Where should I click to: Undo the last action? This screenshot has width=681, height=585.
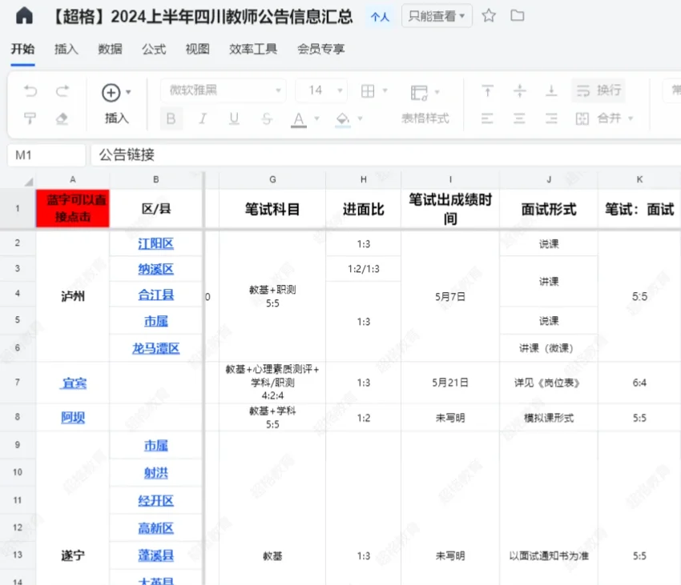30,90
